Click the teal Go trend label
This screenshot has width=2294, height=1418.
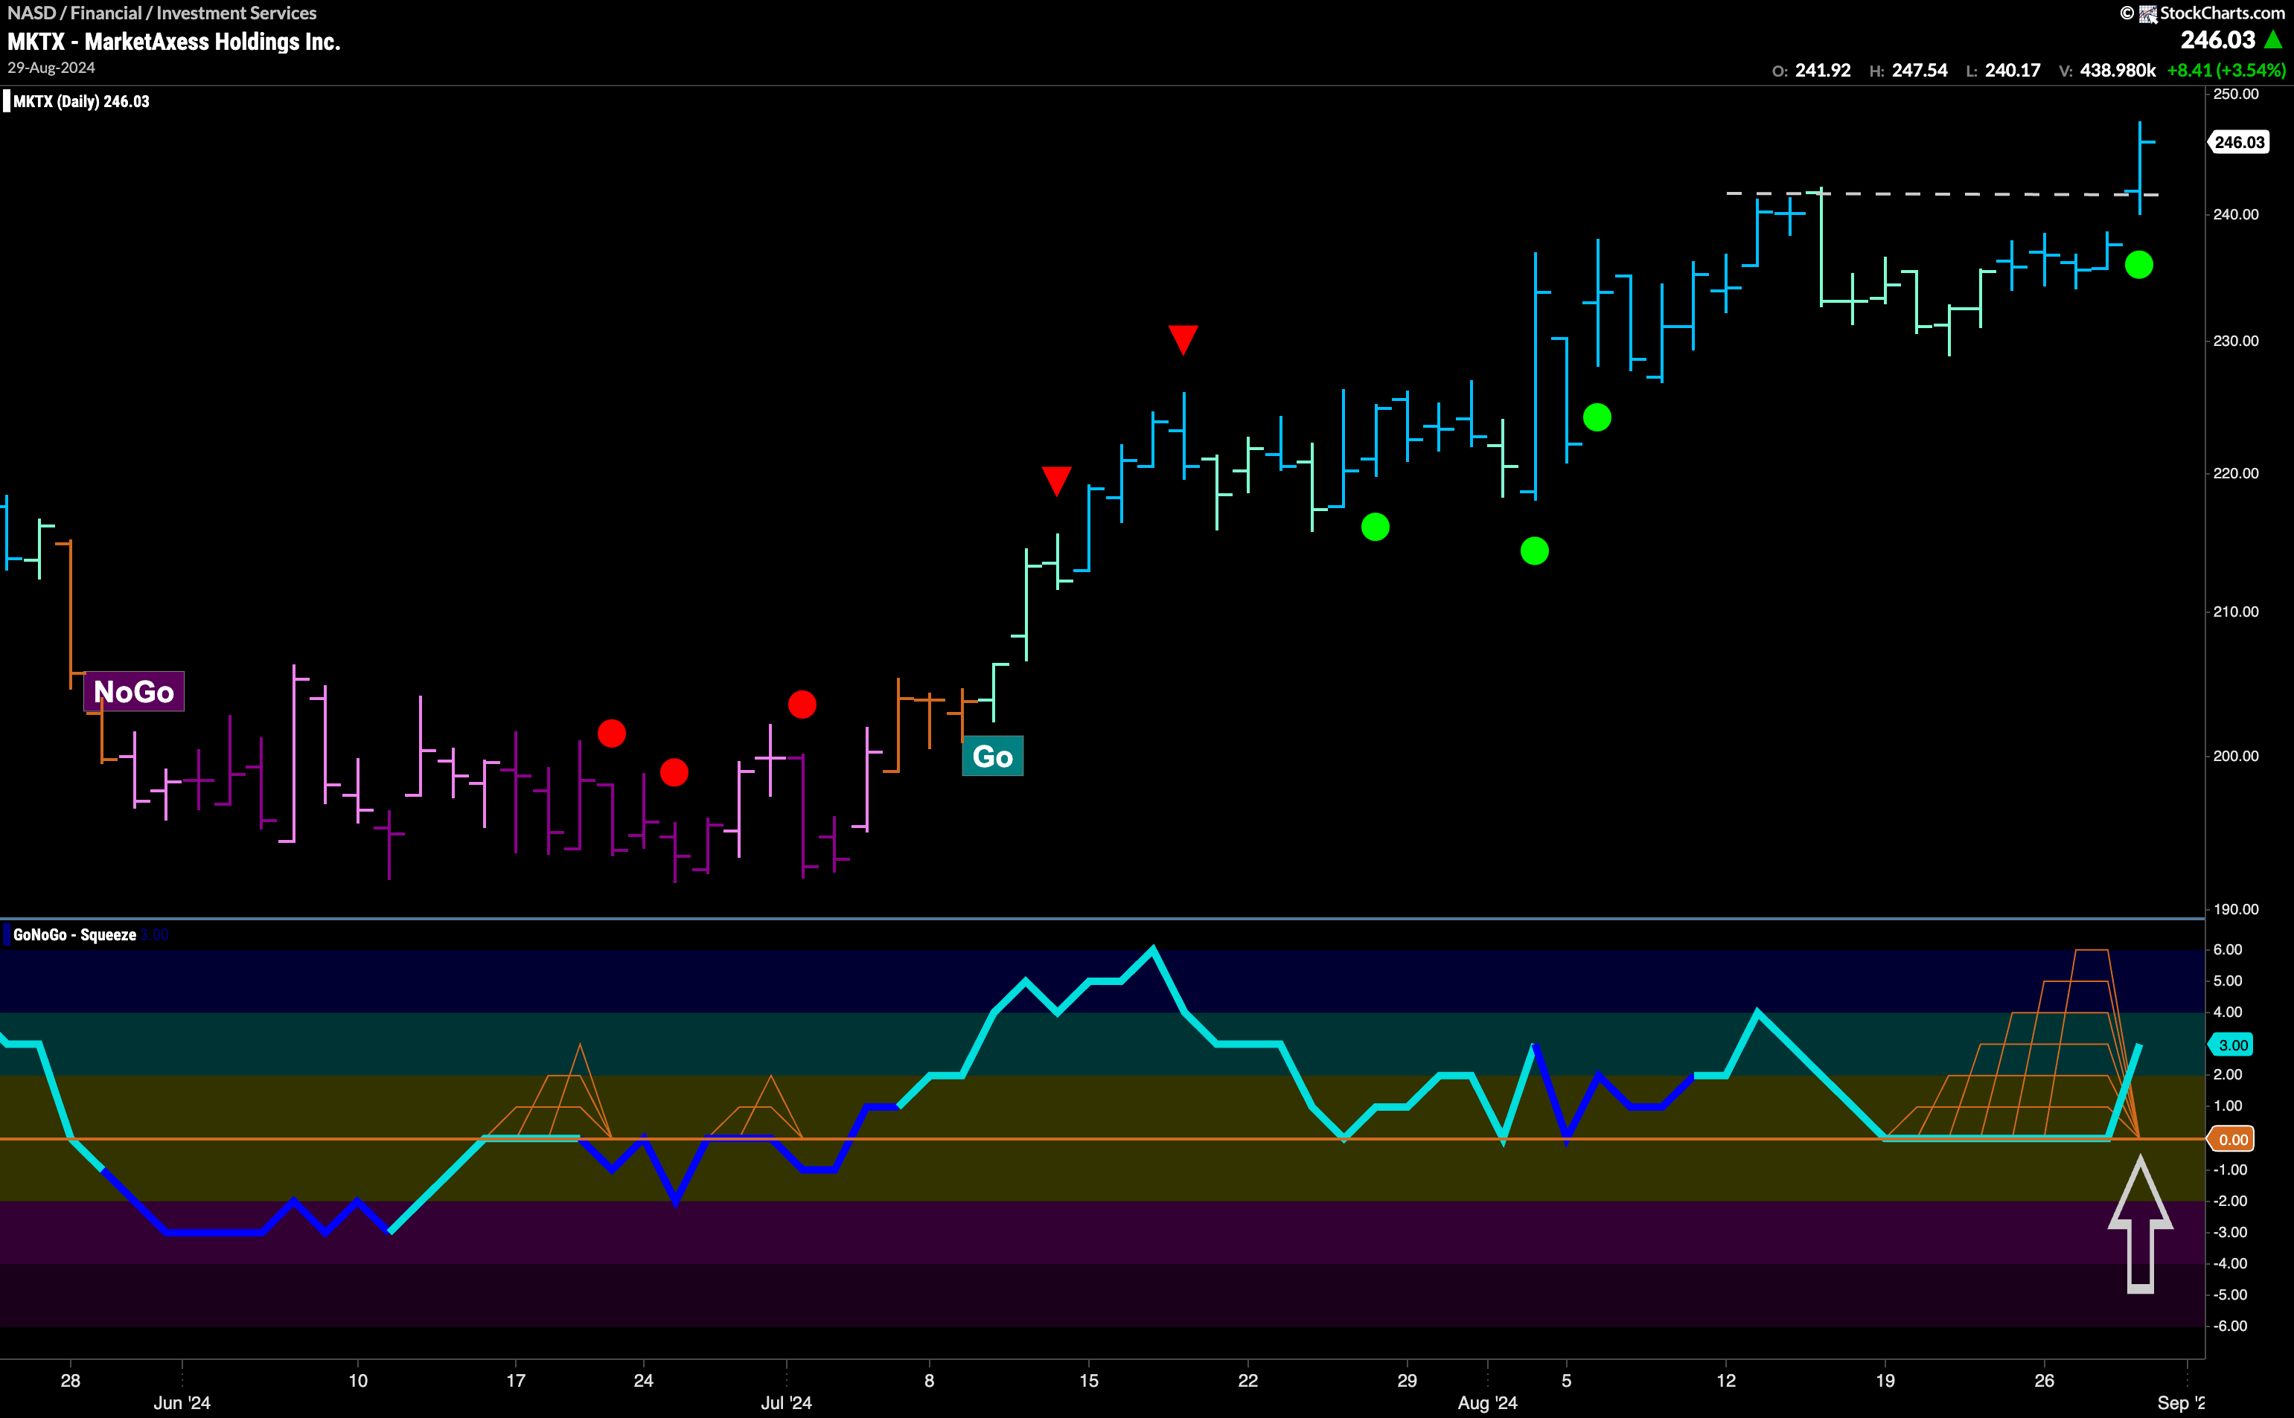[993, 756]
